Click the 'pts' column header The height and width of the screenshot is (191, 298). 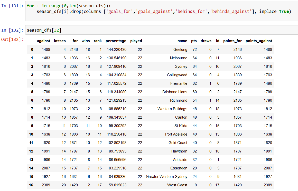[x=194, y=41]
